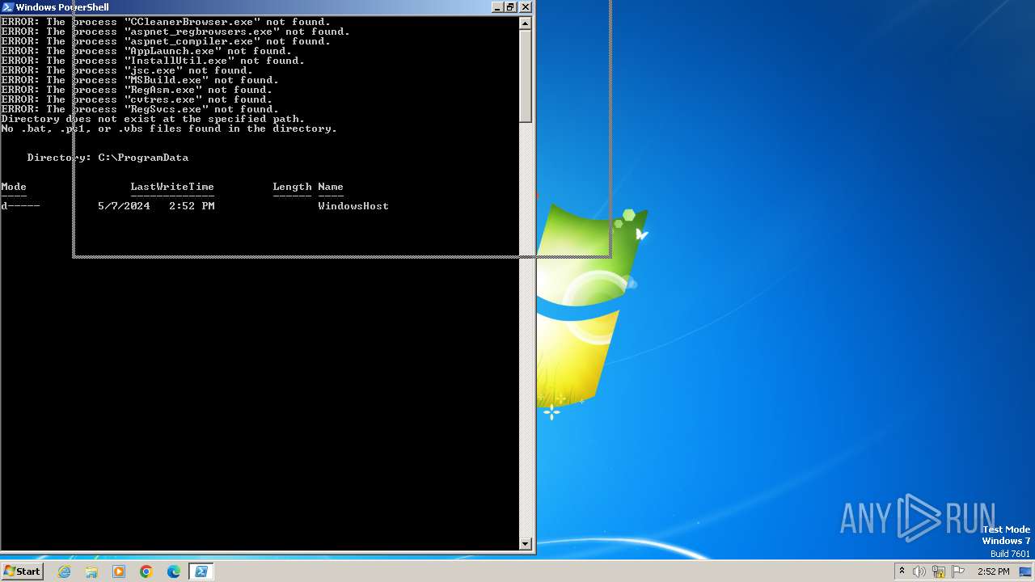
Task: Select the PowerShell taskbar button
Action: click(201, 571)
